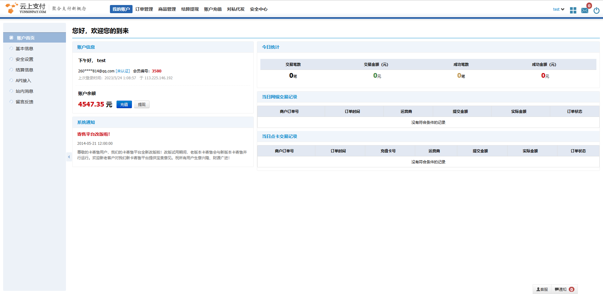Screen dimensions: 603x294
Task: Collapse the left sidebar with arrow handle
Action: click(x=69, y=157)
